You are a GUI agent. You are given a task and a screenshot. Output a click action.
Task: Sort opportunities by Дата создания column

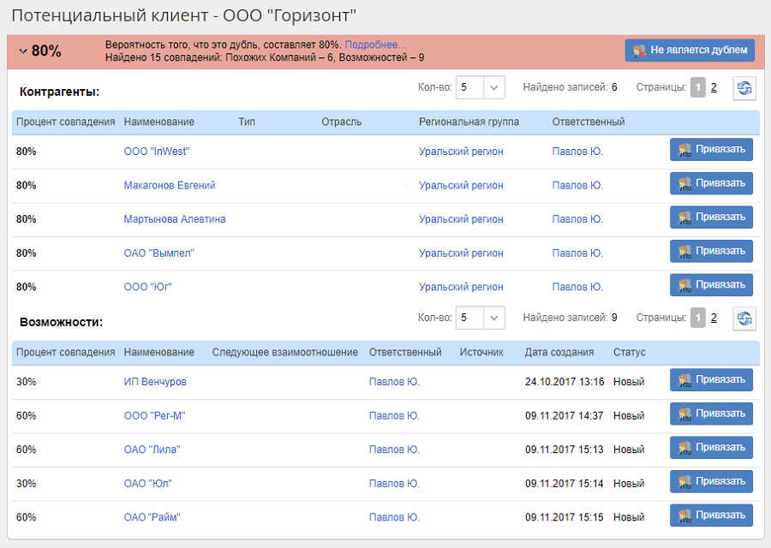559,353
